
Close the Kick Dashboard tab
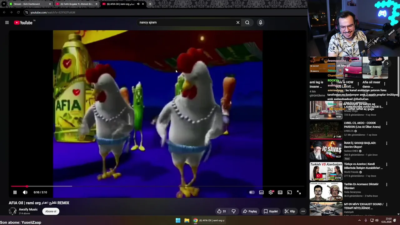[50, 4]
